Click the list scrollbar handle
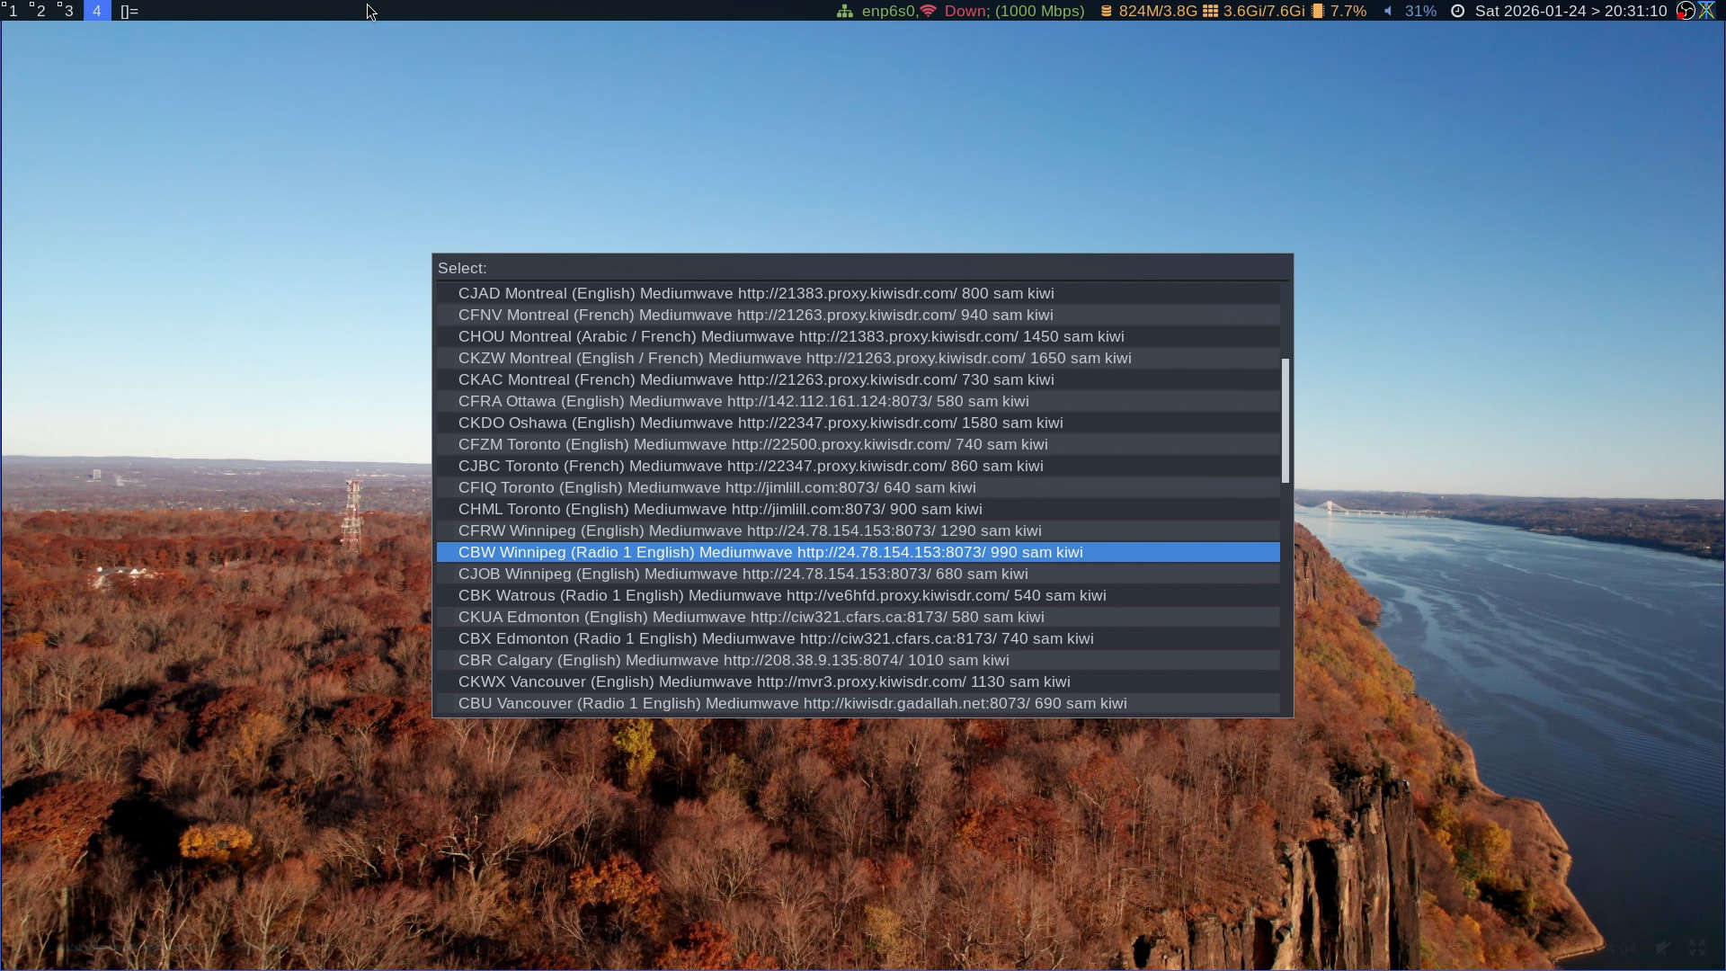Image resolution: width=1726 pixels, height=971 pixels. [1286, 421]
